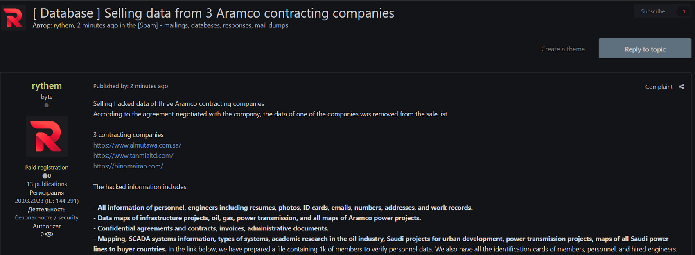Viewport: 695px width, 255px height.
Task: Open the tanmialtd.com link
Action: [x=133, y=156]
